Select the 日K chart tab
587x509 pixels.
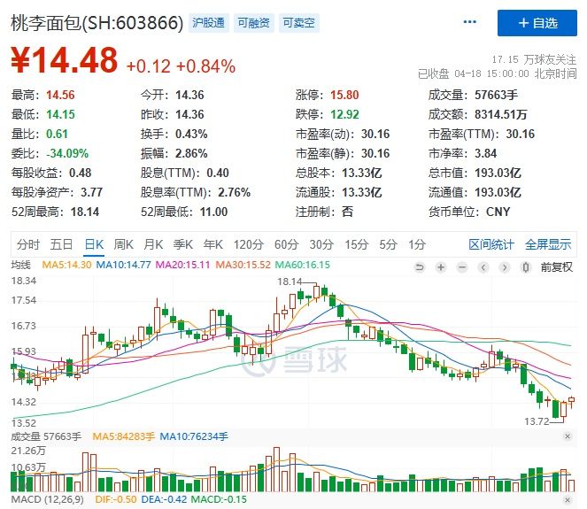click(94, 245)
